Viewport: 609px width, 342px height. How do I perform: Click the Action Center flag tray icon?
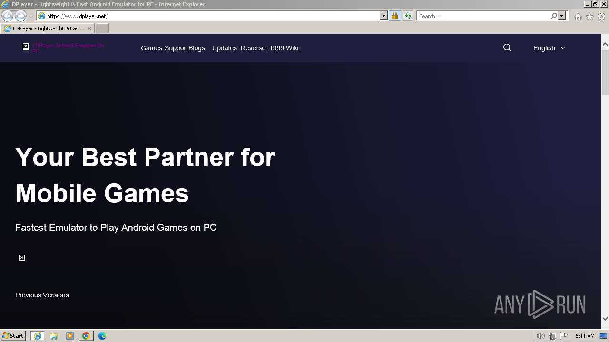(564, 336)
